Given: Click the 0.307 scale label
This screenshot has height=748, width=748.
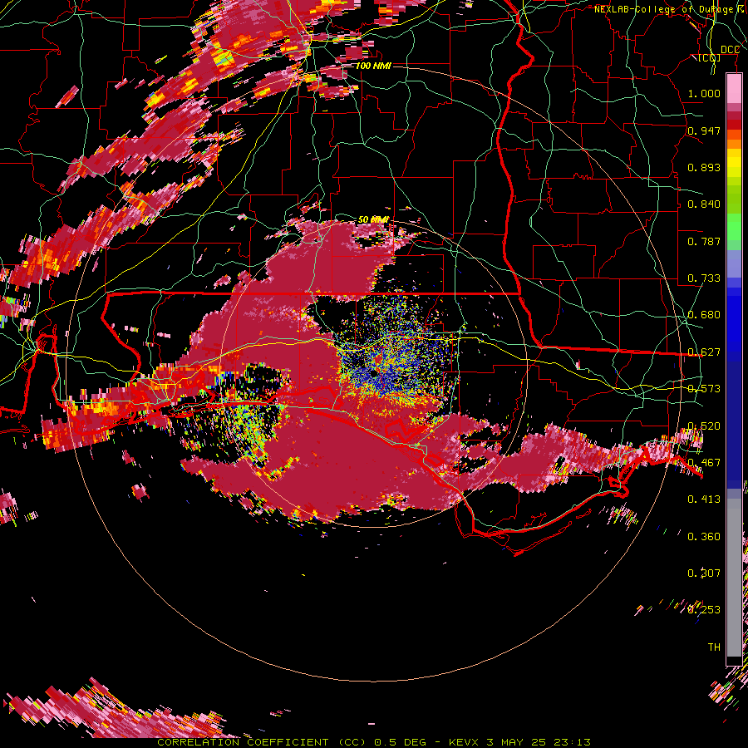Looking at the screenshot, I should tap(704, 573).
